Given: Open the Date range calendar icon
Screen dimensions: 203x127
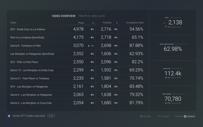Looking at the screenshot, I should 141,116.
